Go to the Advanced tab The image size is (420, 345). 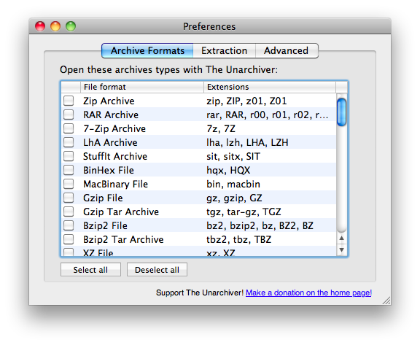tap(287, 50)
